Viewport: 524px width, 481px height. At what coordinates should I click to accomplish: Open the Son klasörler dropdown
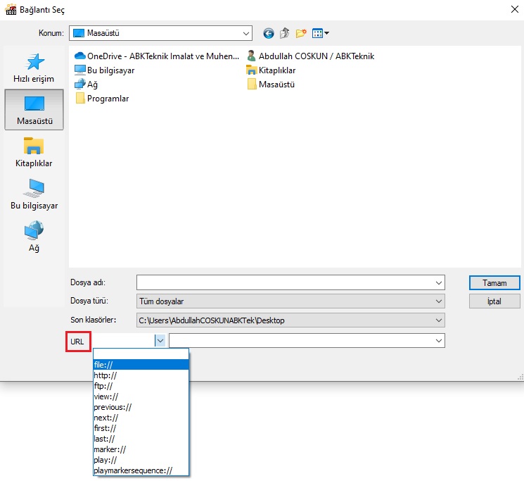click(x=439, y=320)
